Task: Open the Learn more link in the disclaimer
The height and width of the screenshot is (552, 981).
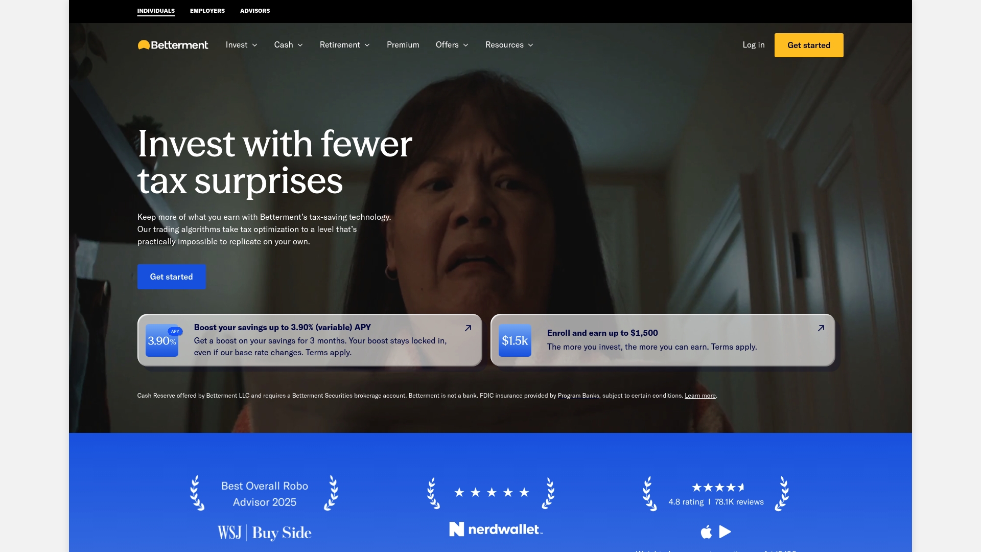Action: pos(700,395)
